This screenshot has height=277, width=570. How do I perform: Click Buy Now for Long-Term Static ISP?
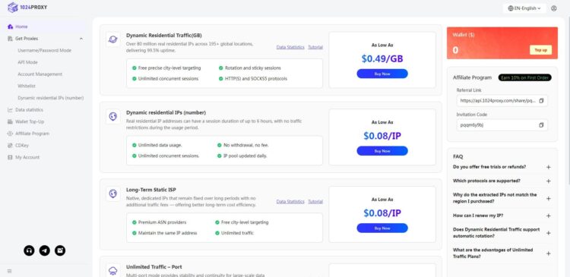(382, 228)
